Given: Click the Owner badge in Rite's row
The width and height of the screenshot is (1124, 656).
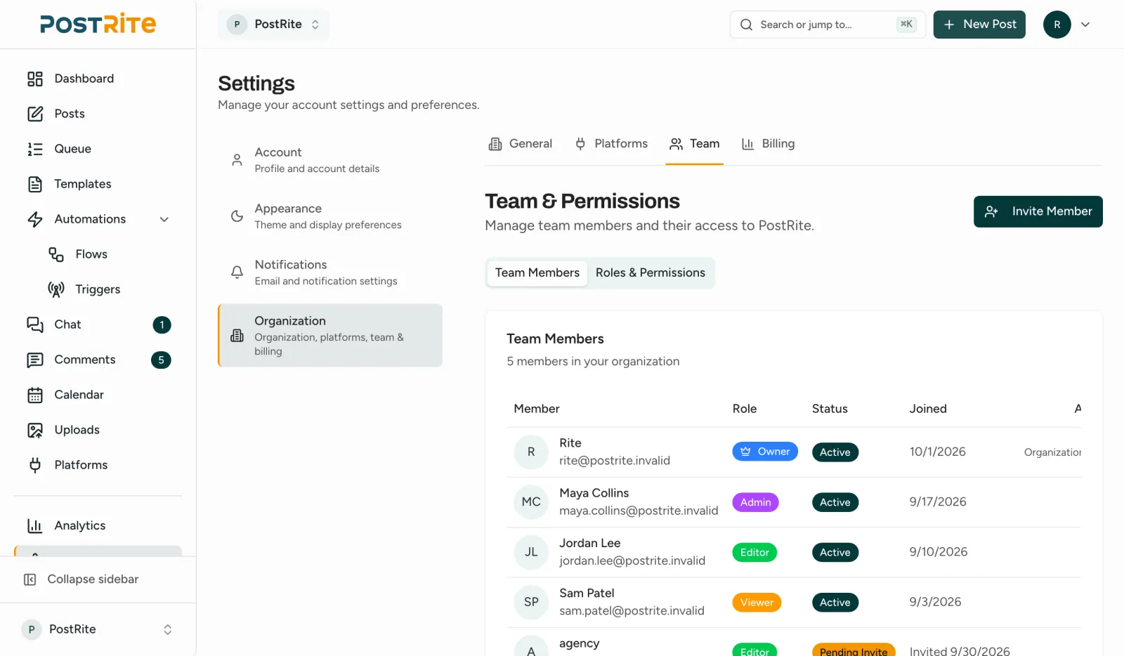Looking at the screenshot, I should [765, 452].
